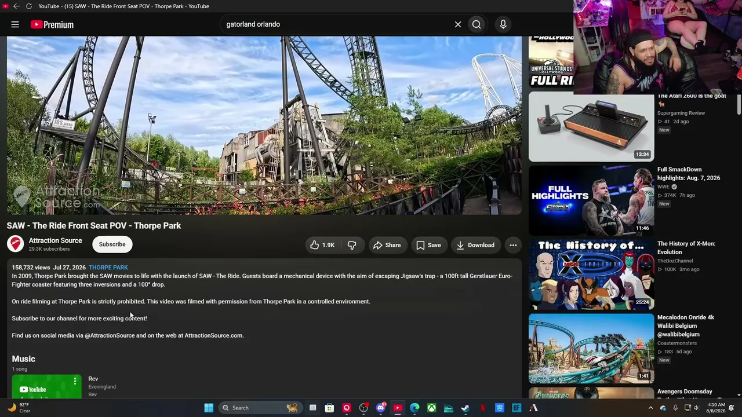Open 'Full SmackDown highlights: Aug. 7, 2026' title
This screenshot has height=417, width=742.
[689, 174]
